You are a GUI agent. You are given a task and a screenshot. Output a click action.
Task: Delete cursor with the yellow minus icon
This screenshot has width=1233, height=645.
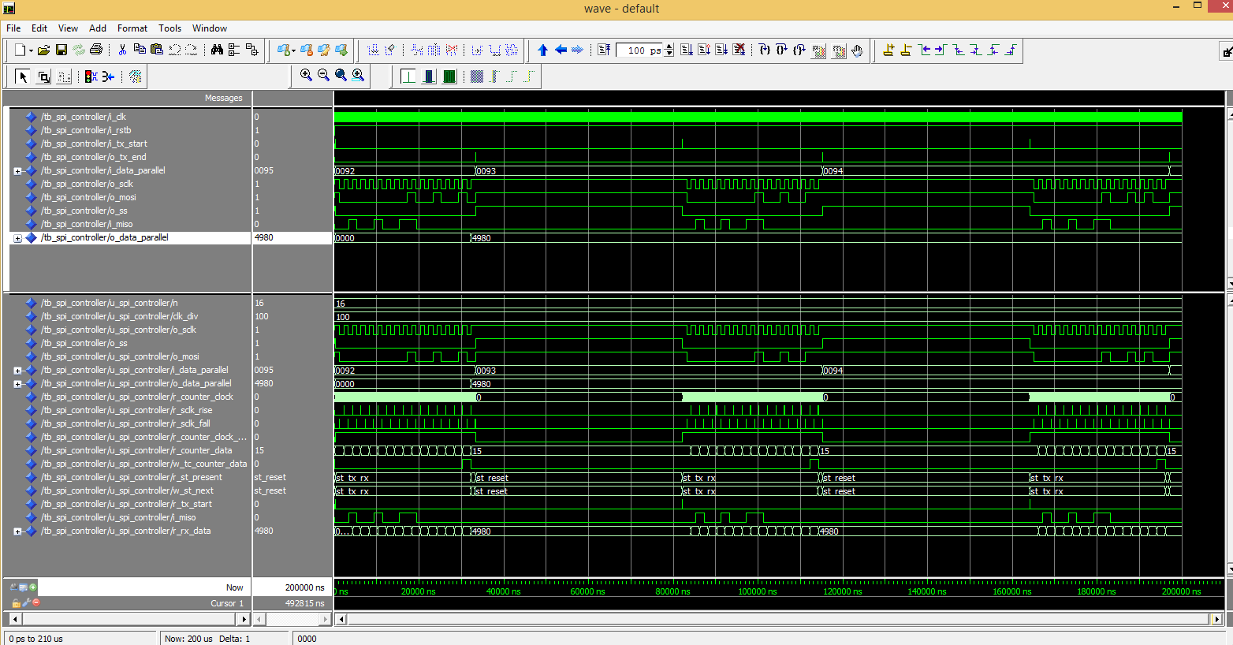tap(906, 50)
